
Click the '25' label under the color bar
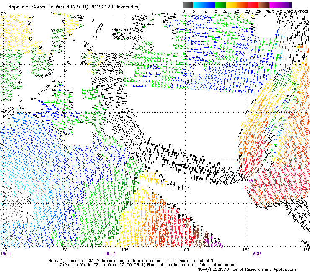[x=237, y=11]
